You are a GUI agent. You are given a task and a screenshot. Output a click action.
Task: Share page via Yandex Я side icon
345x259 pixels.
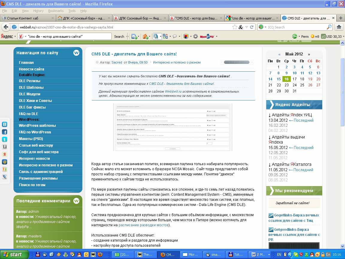point(4,154)
